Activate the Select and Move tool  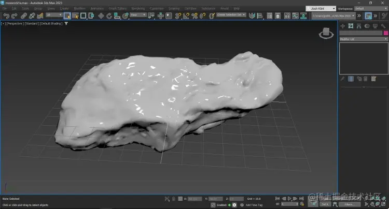click(x=101, y=16)
